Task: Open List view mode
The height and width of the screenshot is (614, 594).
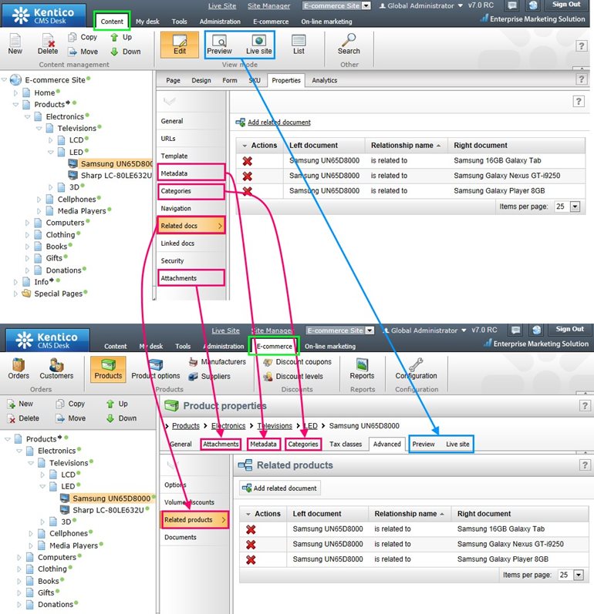Action: pyautogui.click(x=299, y=45)
